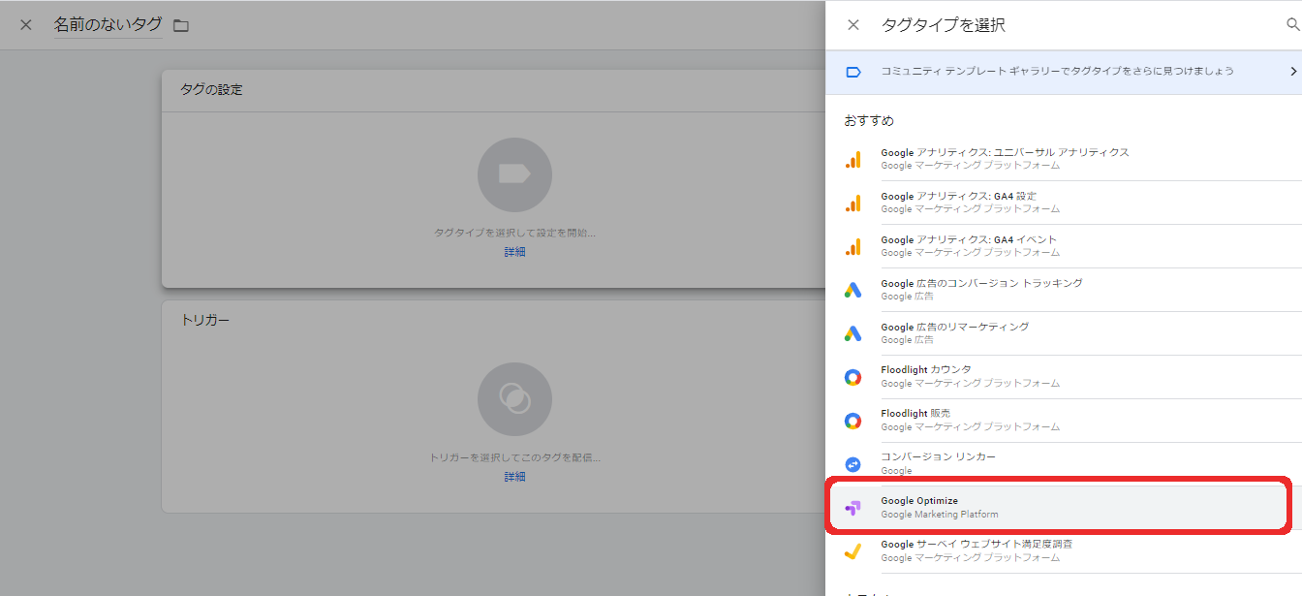Expand the gallery banner chevron arrow
Screen dimensions: 1302x596
[1293, 72]
